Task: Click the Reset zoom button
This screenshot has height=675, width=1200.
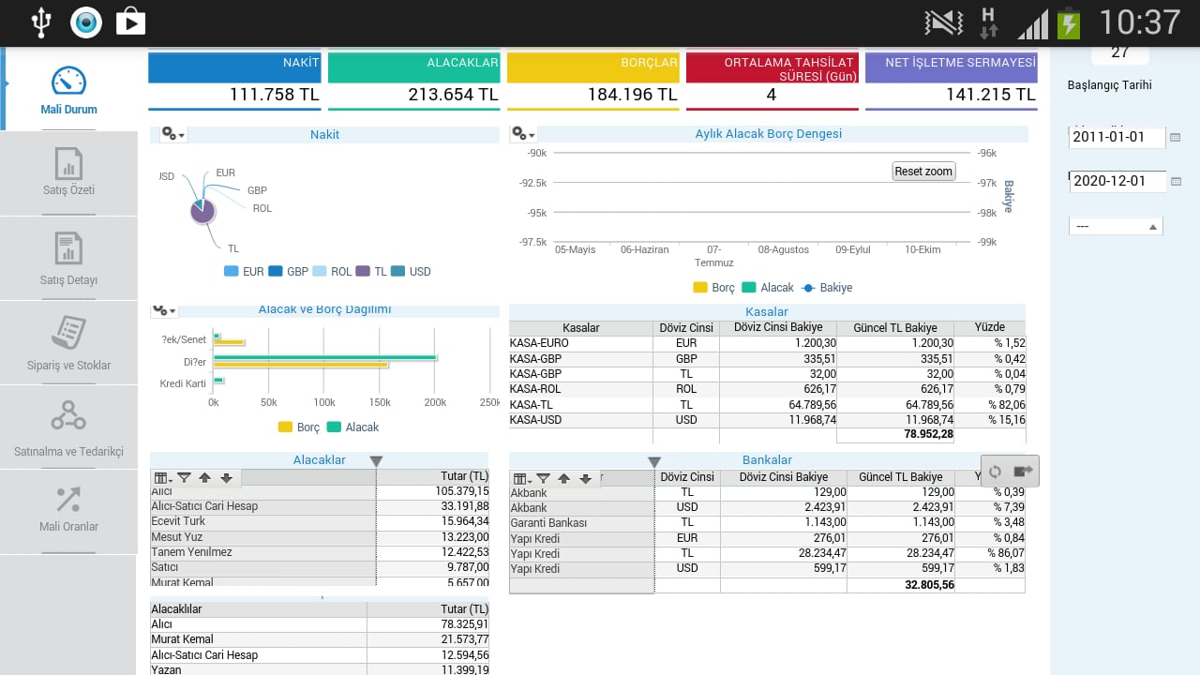Action: (x=923, y=171)
